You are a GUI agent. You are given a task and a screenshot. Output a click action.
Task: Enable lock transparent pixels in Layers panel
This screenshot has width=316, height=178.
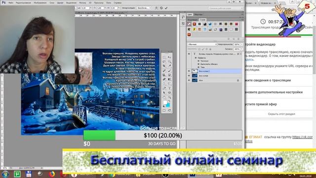(199, 49)
